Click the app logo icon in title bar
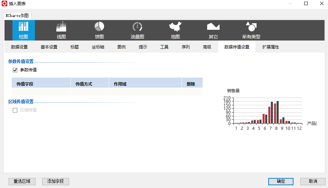This screenshot has height=188, width=328. click(4, 3)
